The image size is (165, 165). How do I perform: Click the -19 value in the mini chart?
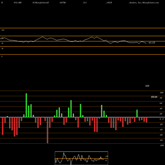pyautogui.click(x=106, y=156)
